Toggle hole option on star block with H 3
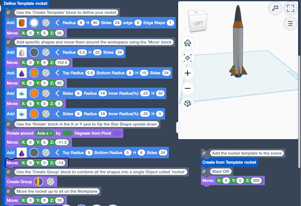301x206 pixels. [46, 114]
